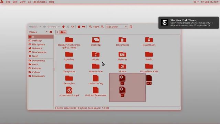Select the vr script file
The image size is (220, 124).
[x=122, y=92]
